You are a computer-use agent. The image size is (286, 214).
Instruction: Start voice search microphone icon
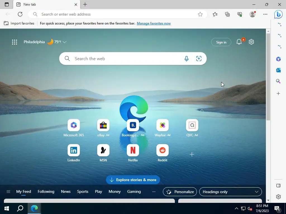[x=186, y=59]
